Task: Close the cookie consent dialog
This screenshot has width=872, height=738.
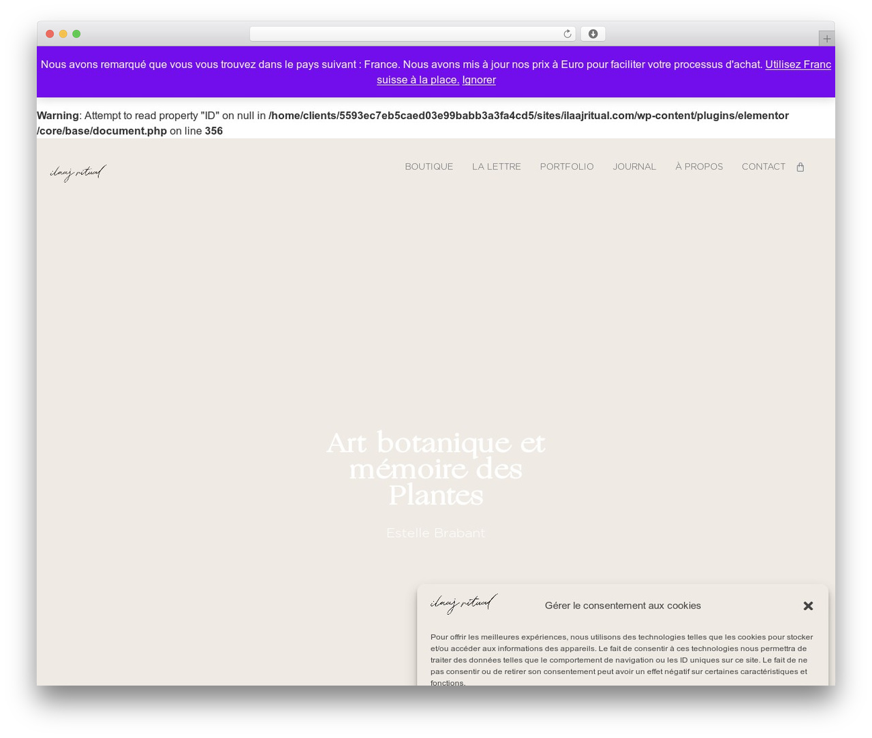Action: [x=808, y=605]
